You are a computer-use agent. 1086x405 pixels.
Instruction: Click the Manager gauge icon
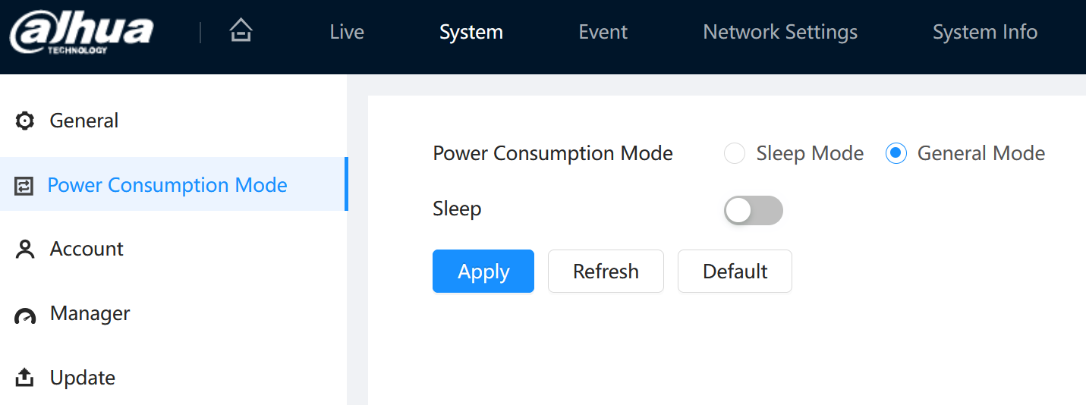(25, 316)
